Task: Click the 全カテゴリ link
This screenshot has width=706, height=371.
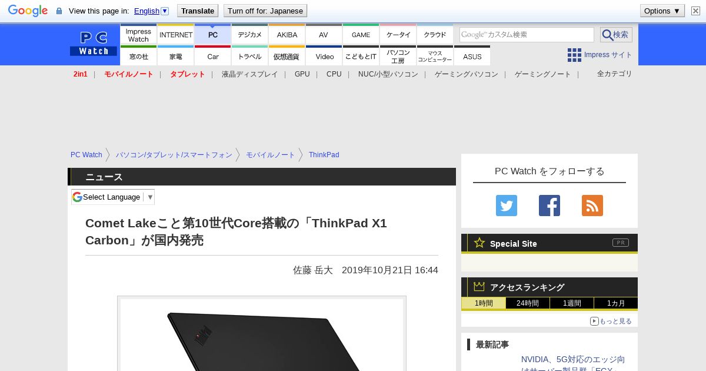Action: coord(615,74)
